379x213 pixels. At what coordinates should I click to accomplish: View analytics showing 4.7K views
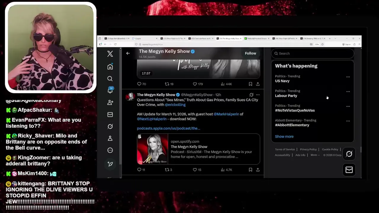(x=226, y=170)
